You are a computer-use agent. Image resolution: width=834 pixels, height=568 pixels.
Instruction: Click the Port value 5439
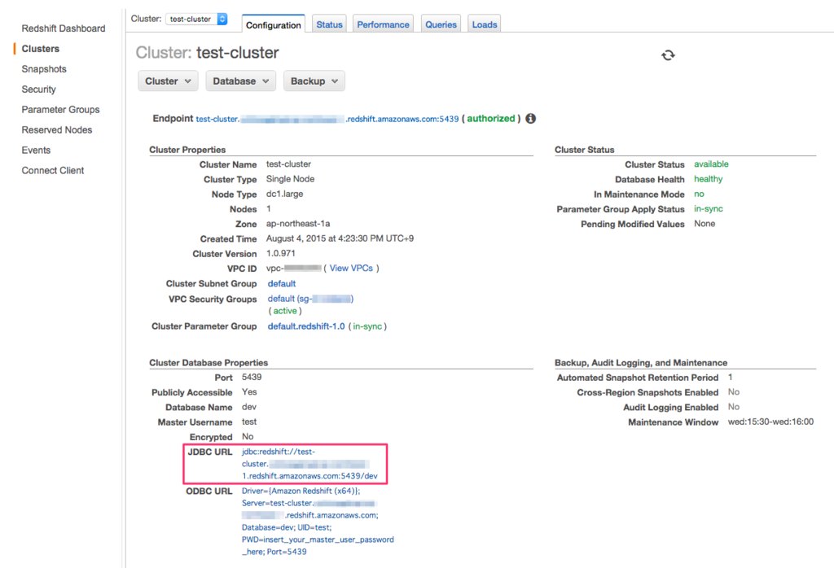(252, 378)
